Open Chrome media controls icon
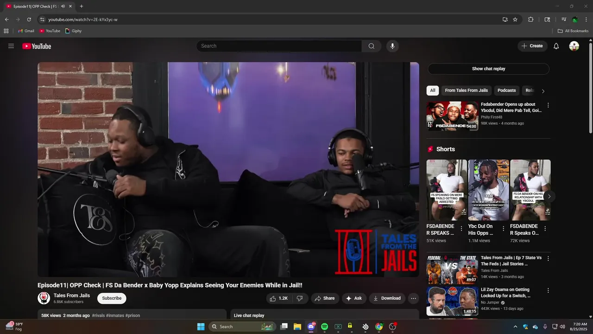This screenshot has width=593, height=334. click(564, 19)
